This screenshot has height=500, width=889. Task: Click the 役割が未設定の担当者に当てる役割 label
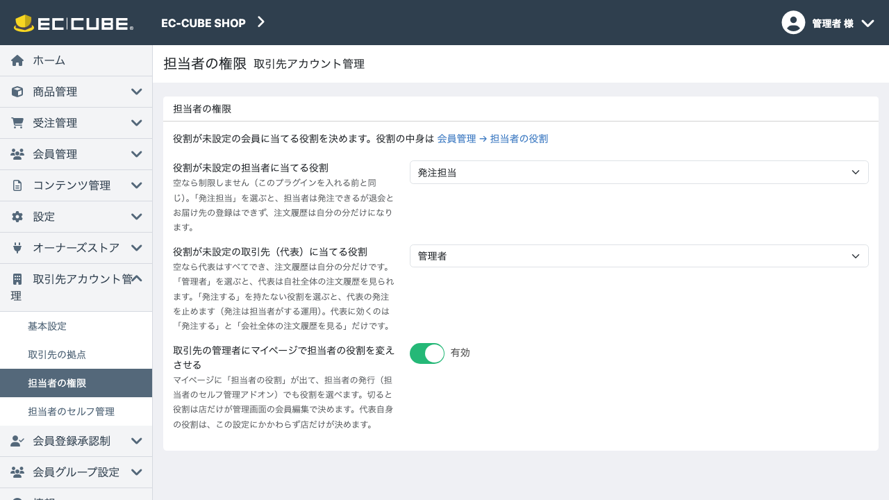coord(251,167)
